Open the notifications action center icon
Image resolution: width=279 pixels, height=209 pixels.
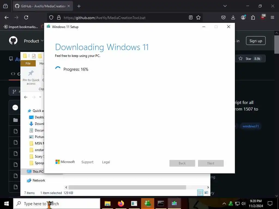(270, 204)
